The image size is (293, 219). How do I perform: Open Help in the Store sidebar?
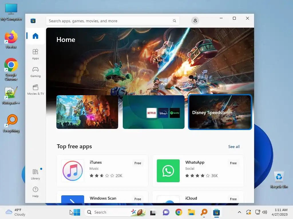tap(35, 192)
